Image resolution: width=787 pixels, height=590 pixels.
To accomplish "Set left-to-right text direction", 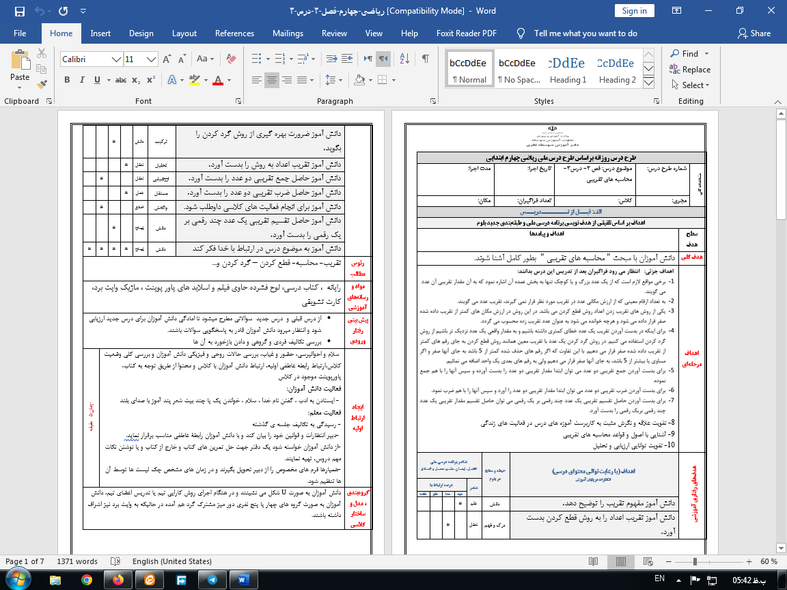I will (368, 59).
